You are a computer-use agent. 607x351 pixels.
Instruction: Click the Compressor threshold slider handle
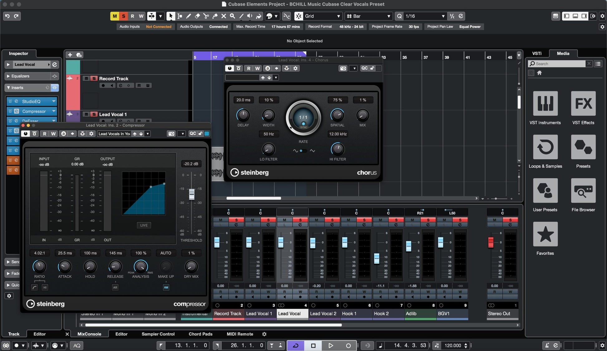tap(192, 194)
